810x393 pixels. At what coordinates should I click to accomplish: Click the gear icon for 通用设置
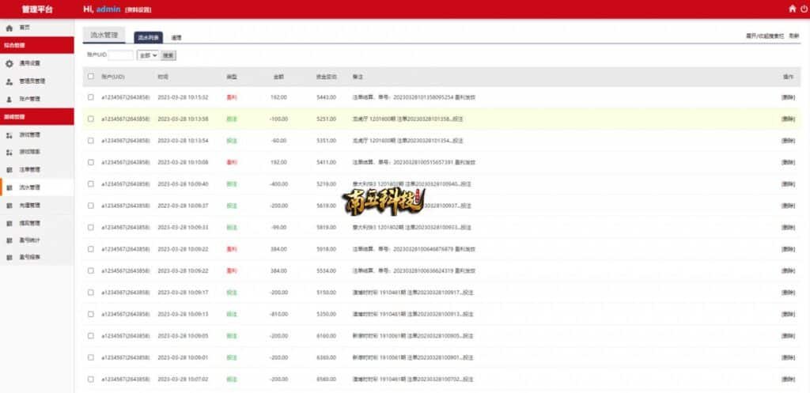pos(9,63)
